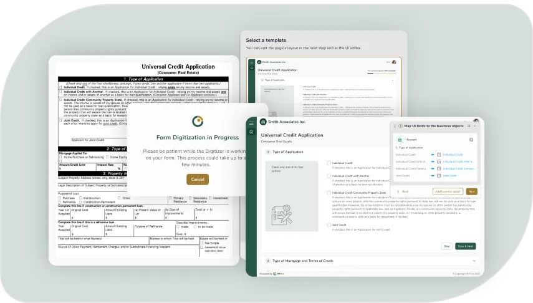Click Next in the mapping panel
Screen dimensions: 533x303
(471, 191)
